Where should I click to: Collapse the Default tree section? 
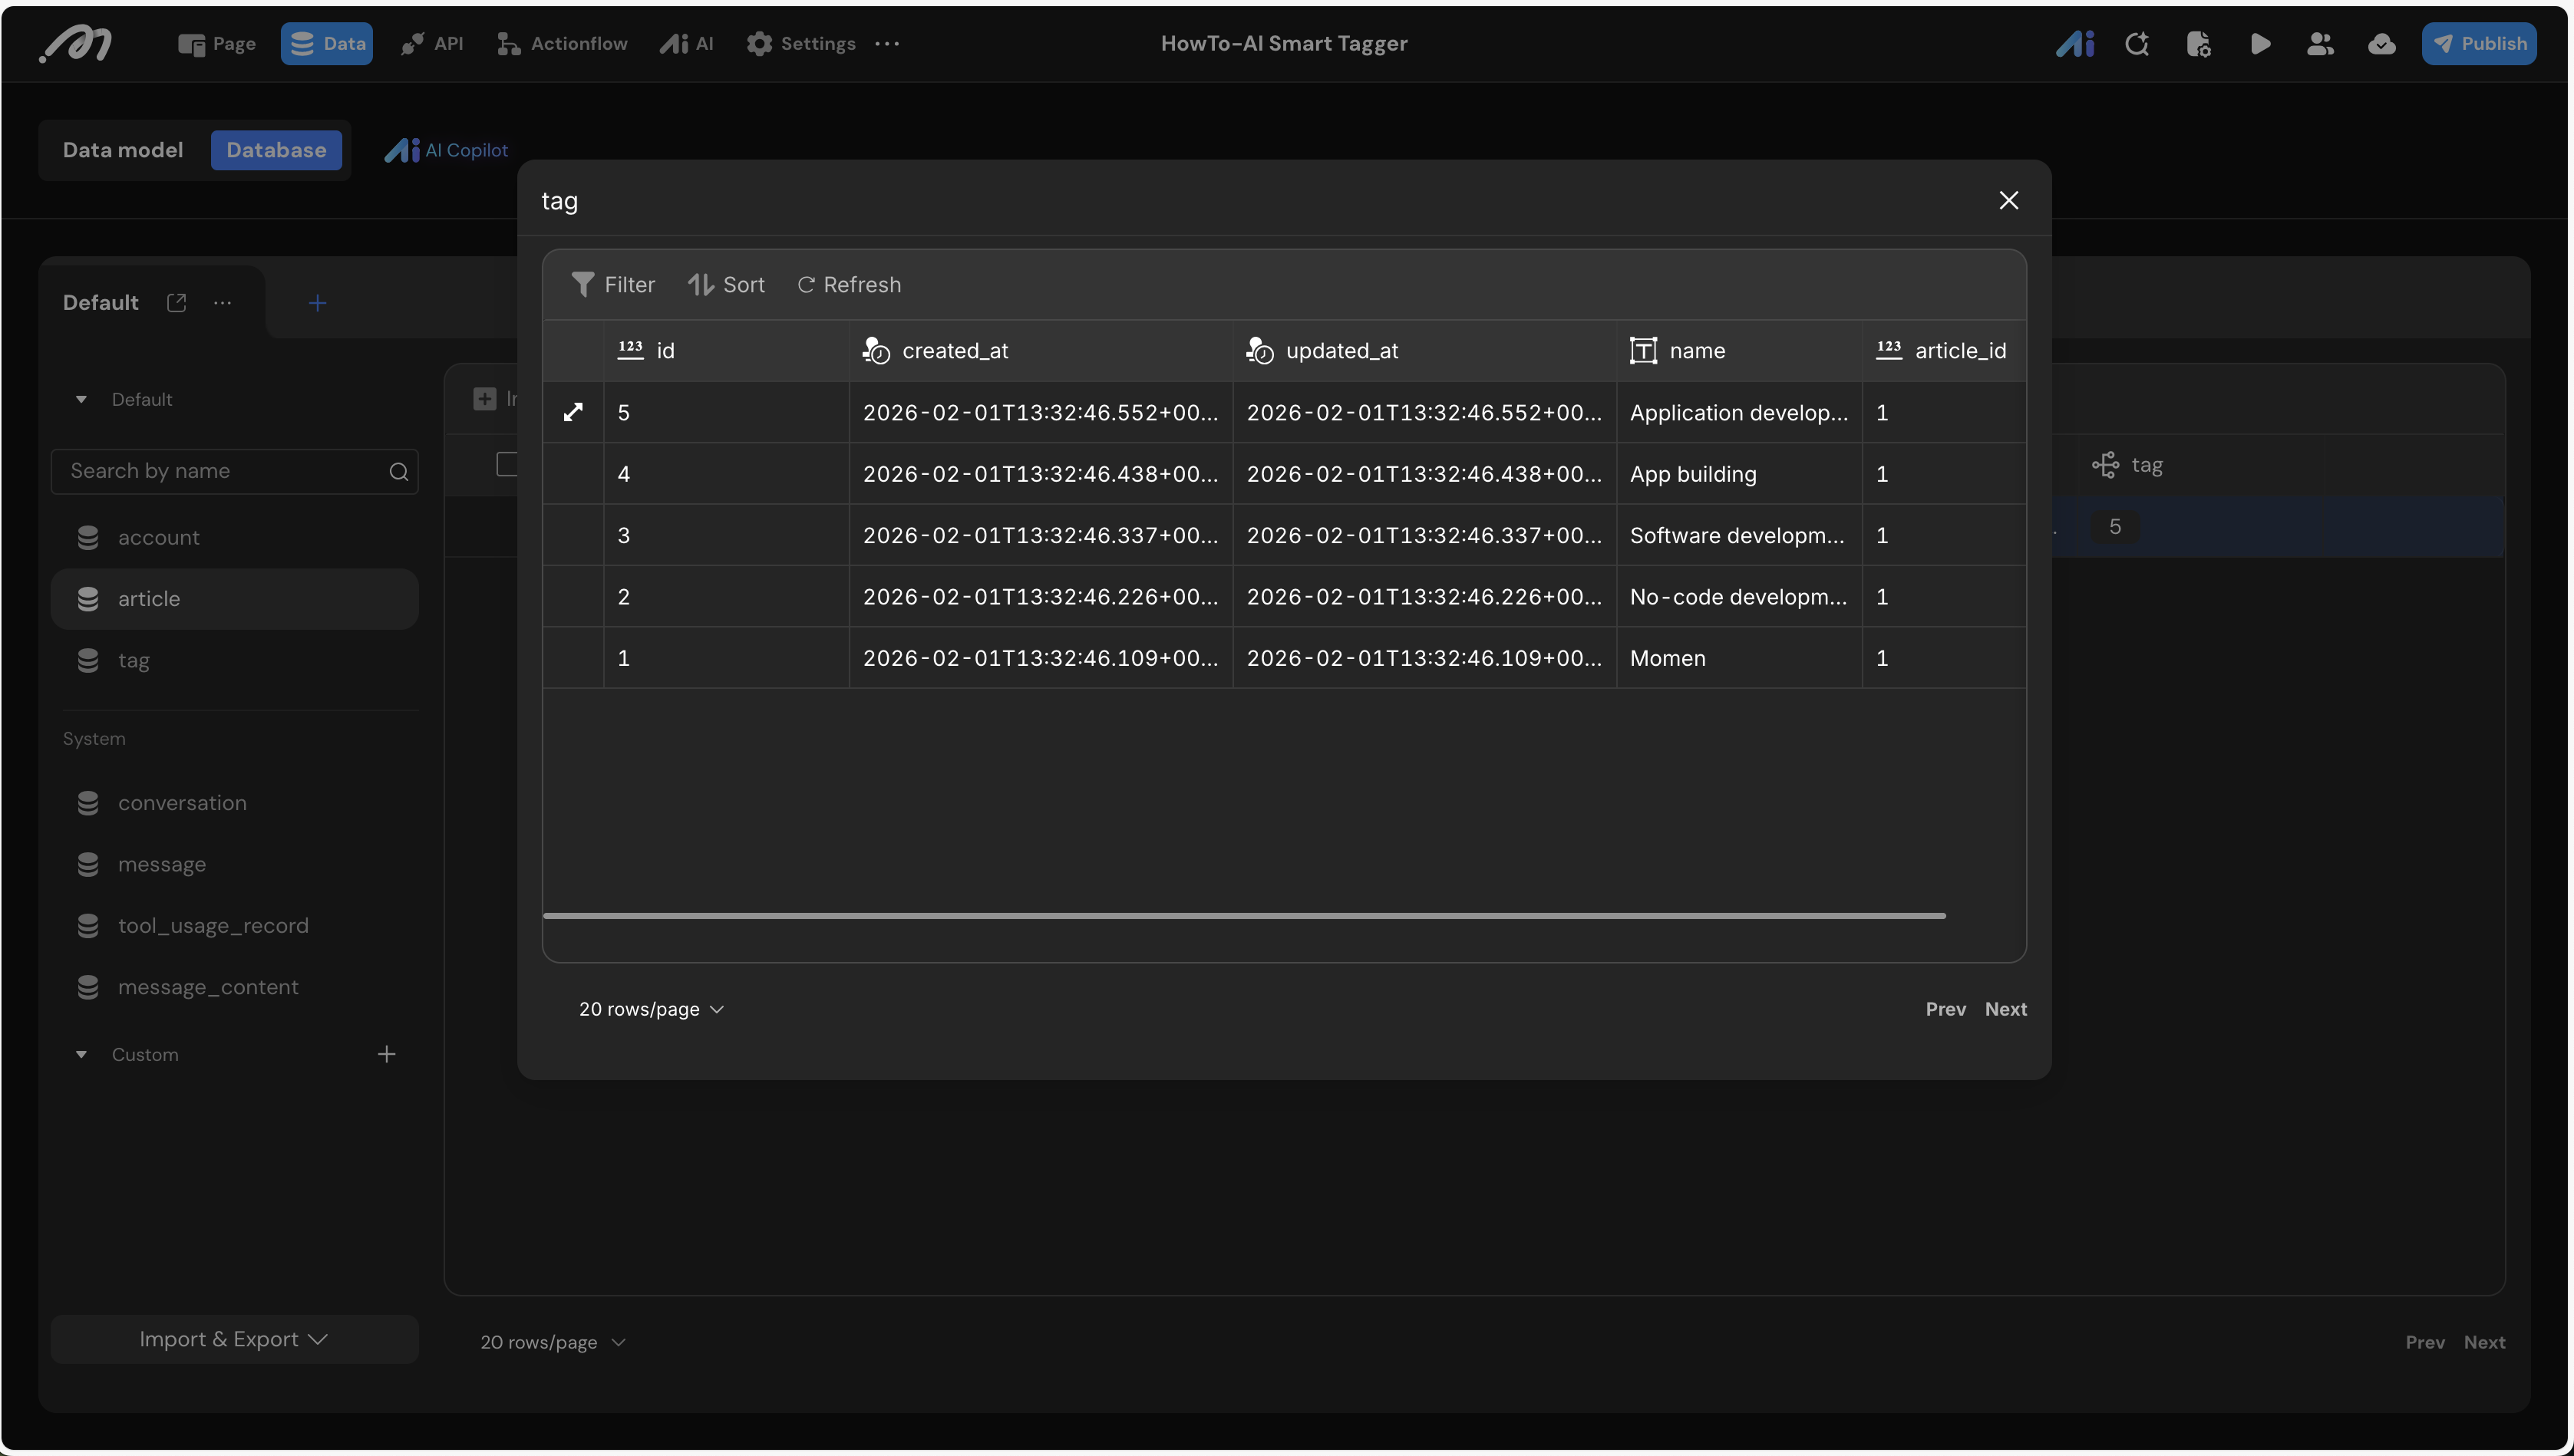(x=81, y=400)
